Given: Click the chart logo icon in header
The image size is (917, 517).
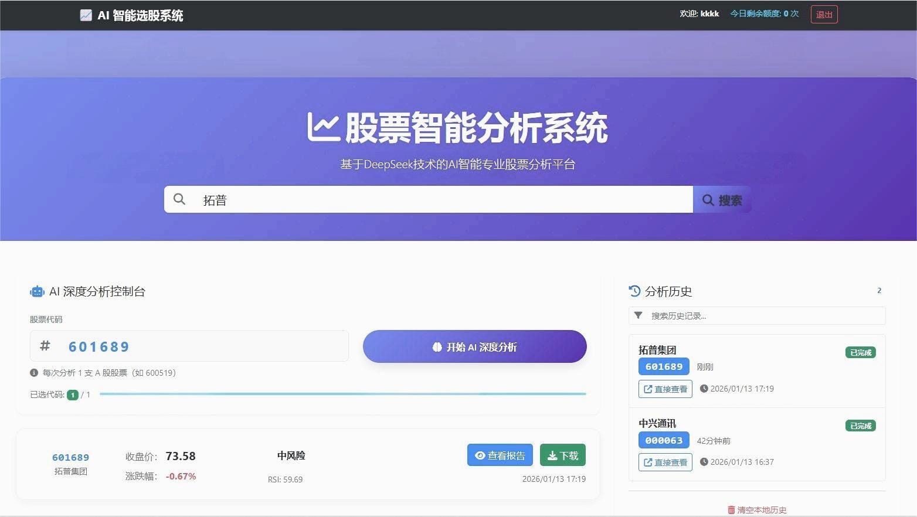Looking at the screenshot, I should click(x=86, y=15).
